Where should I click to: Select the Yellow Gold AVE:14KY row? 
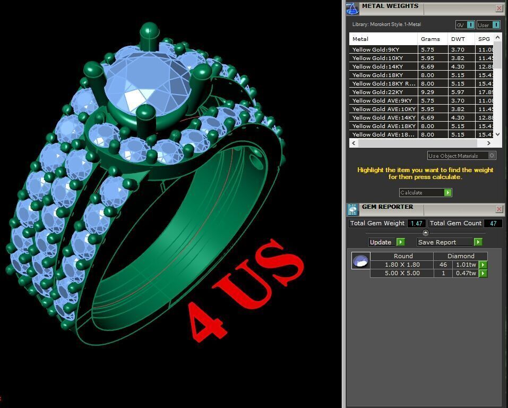(421, 117)
